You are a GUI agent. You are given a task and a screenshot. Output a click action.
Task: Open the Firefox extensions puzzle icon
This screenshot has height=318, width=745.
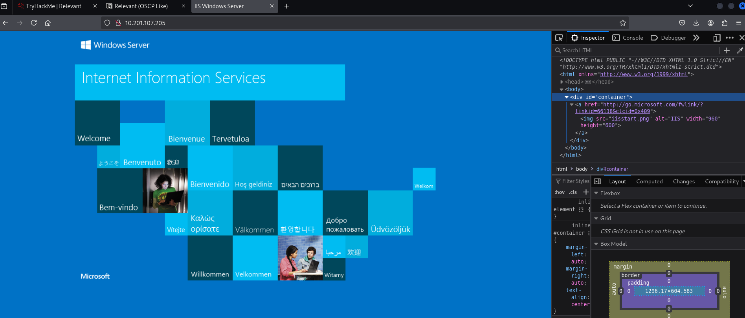(725, 23)
